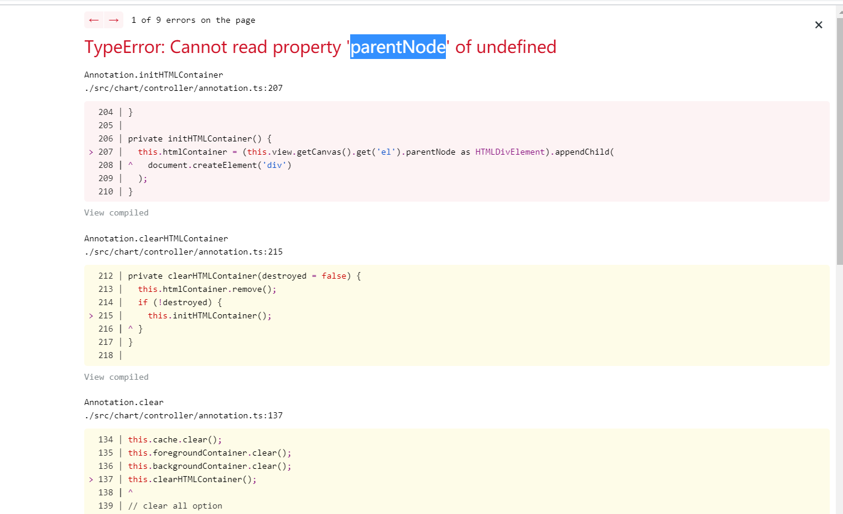Viewport: 843px width, 514px height.
Task: Click the highlighted 'parentNode' word in the error title
Action: [398, 46]
